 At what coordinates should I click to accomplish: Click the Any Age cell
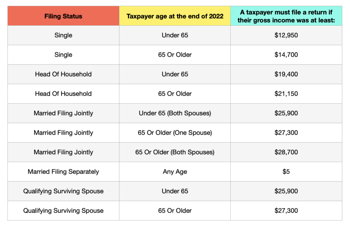[175, 172]
